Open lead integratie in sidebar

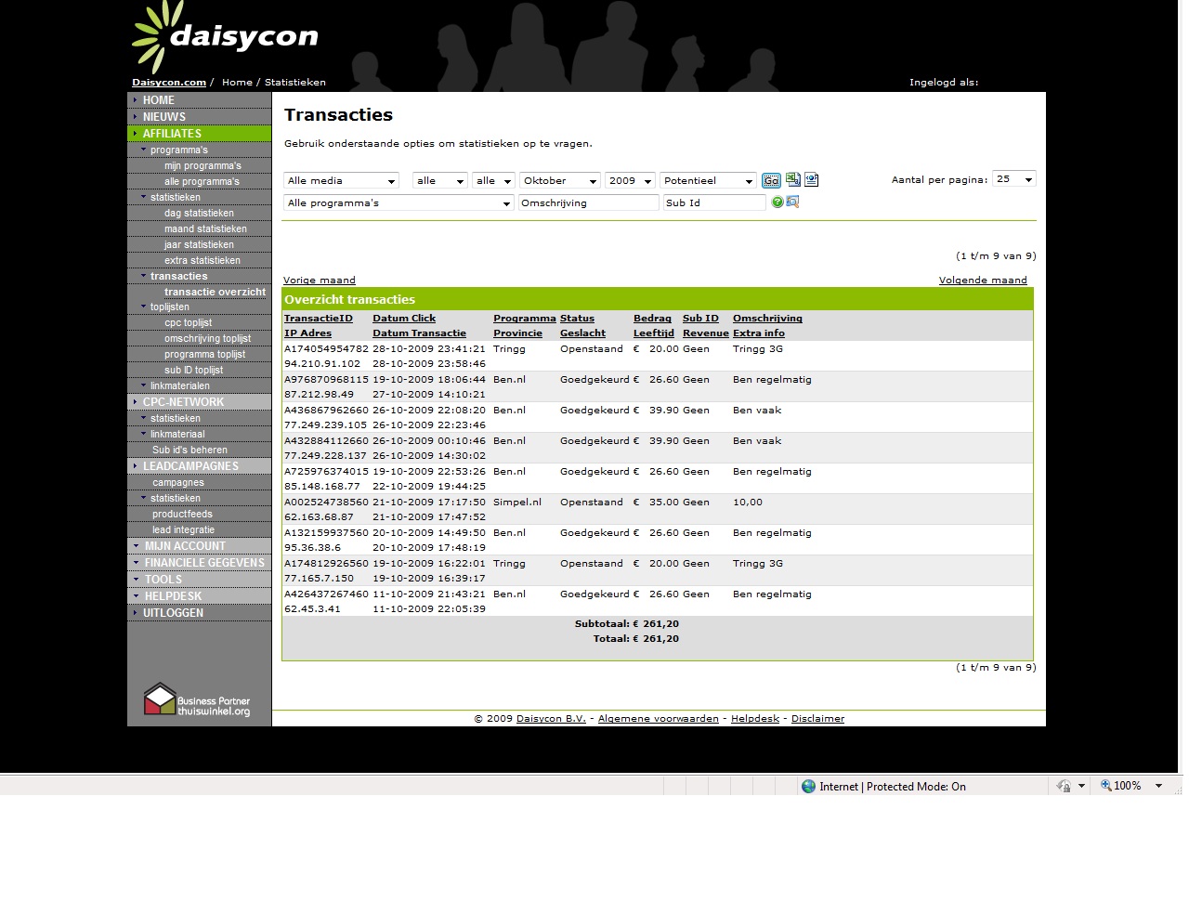(x=183, y=530)
